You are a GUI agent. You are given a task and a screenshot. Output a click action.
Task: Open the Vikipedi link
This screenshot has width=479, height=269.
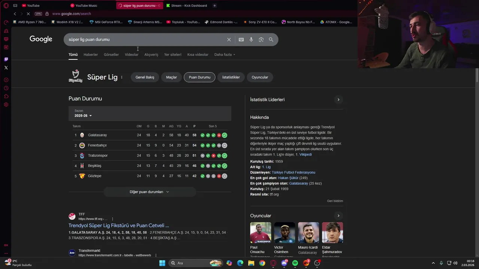305,155
